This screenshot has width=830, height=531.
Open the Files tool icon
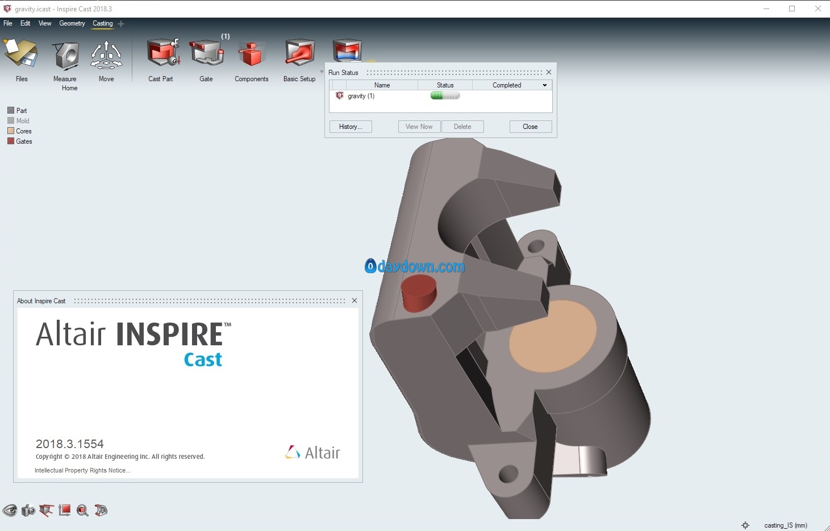21,55
